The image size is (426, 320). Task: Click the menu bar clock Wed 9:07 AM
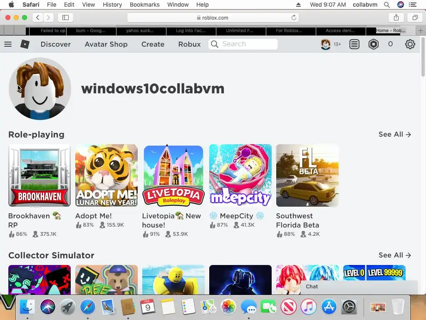coord(328,5)
